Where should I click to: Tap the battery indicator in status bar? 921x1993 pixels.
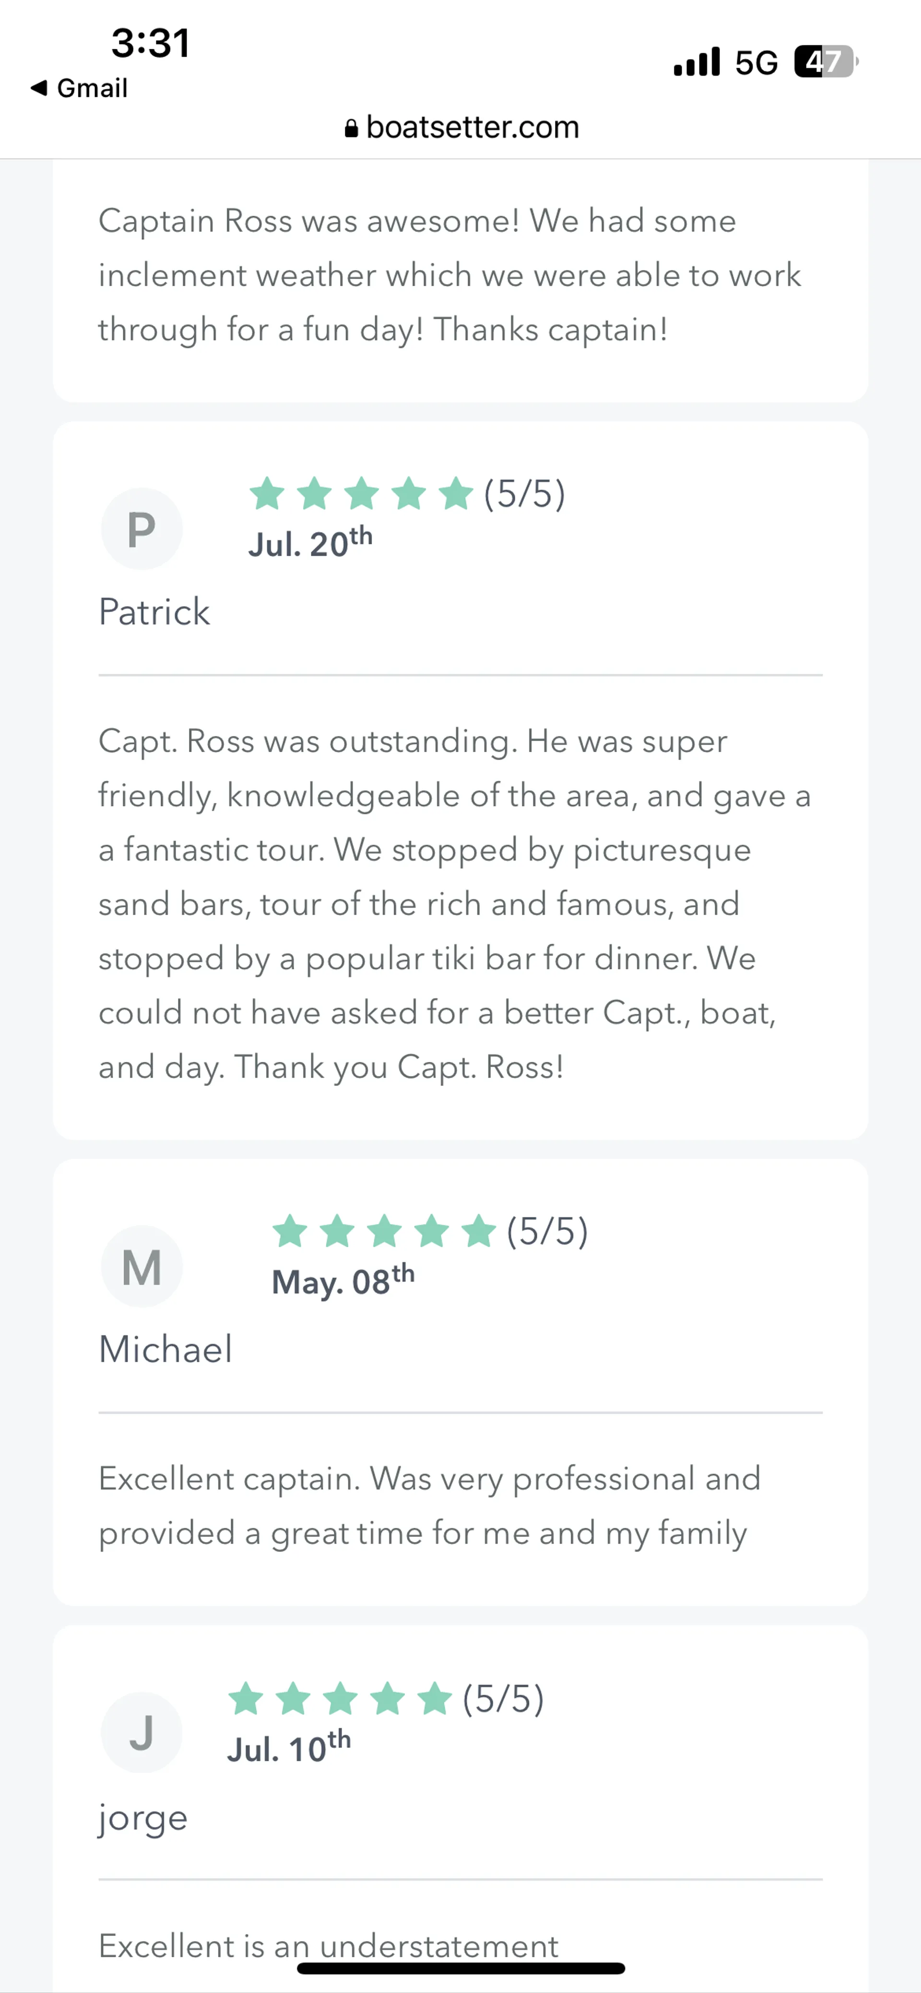point(825,62)
